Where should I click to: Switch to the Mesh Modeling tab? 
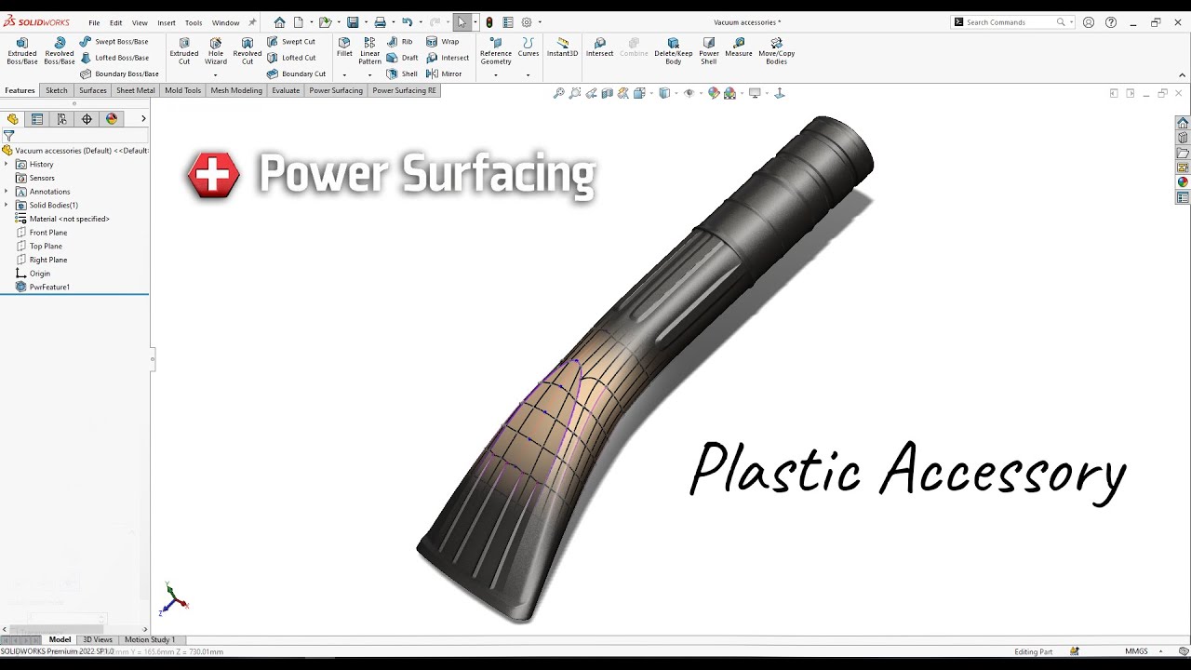coord(236,90)
